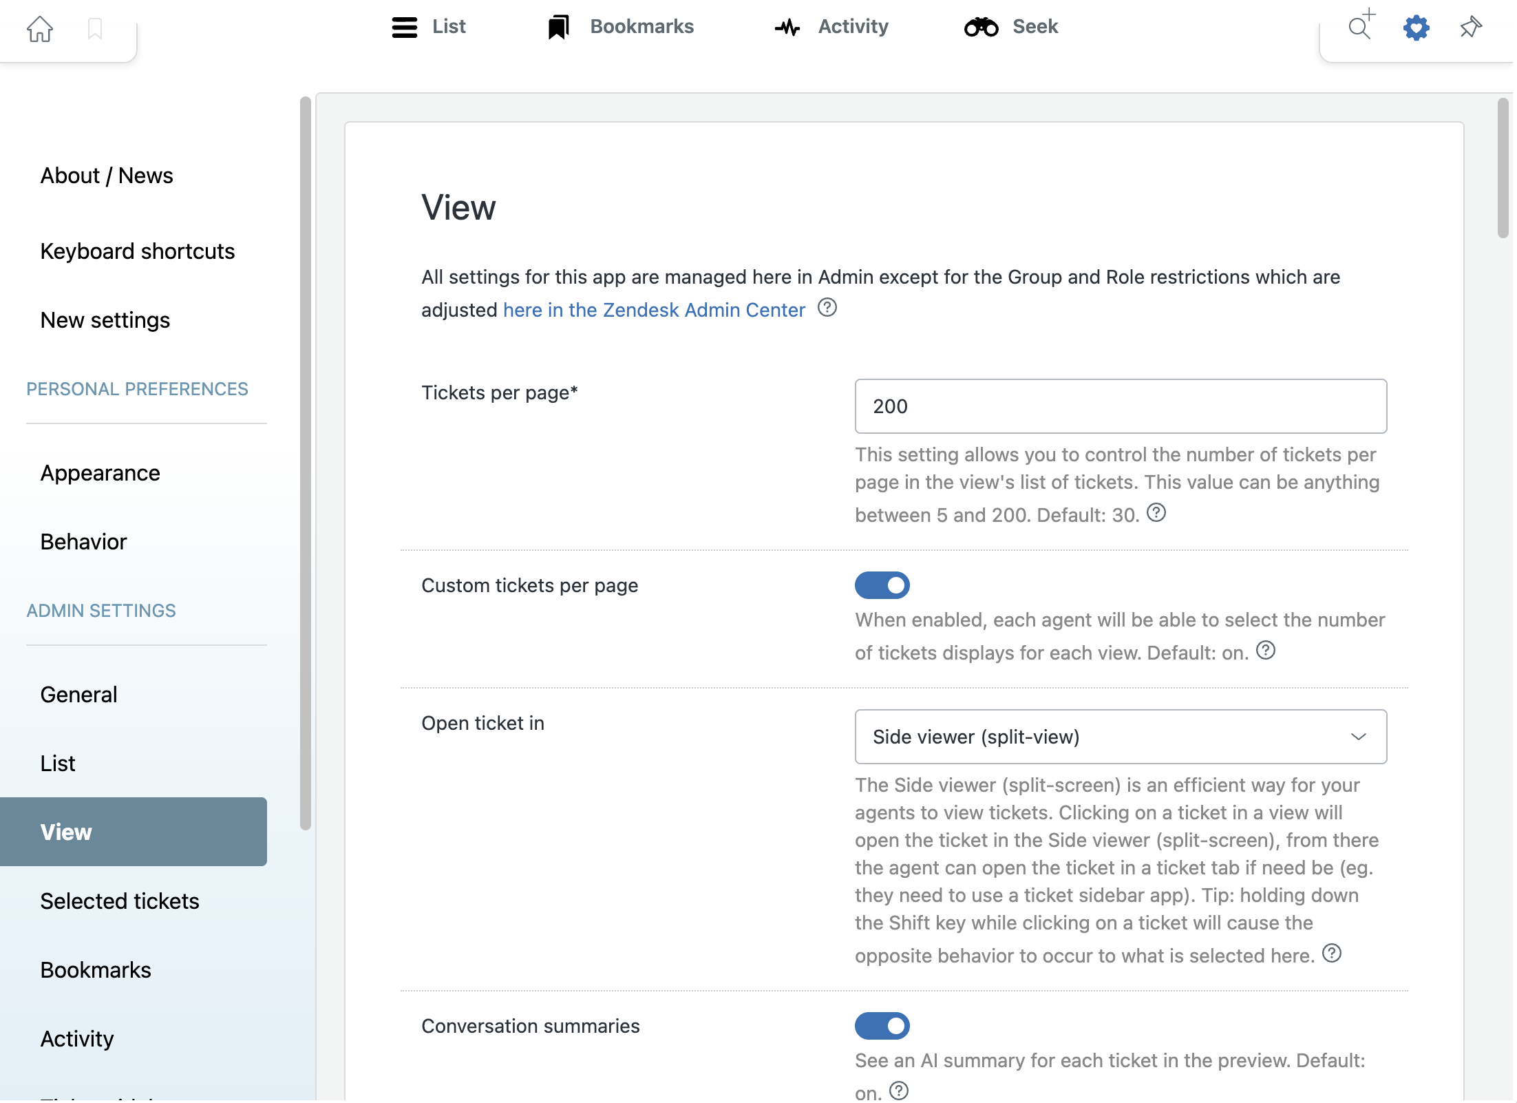This screenshot has width=1517, height=1103.
Task: Open Keyboard shortcuts in sidebar
Action: pyautogui.click(x=138, y=251)
